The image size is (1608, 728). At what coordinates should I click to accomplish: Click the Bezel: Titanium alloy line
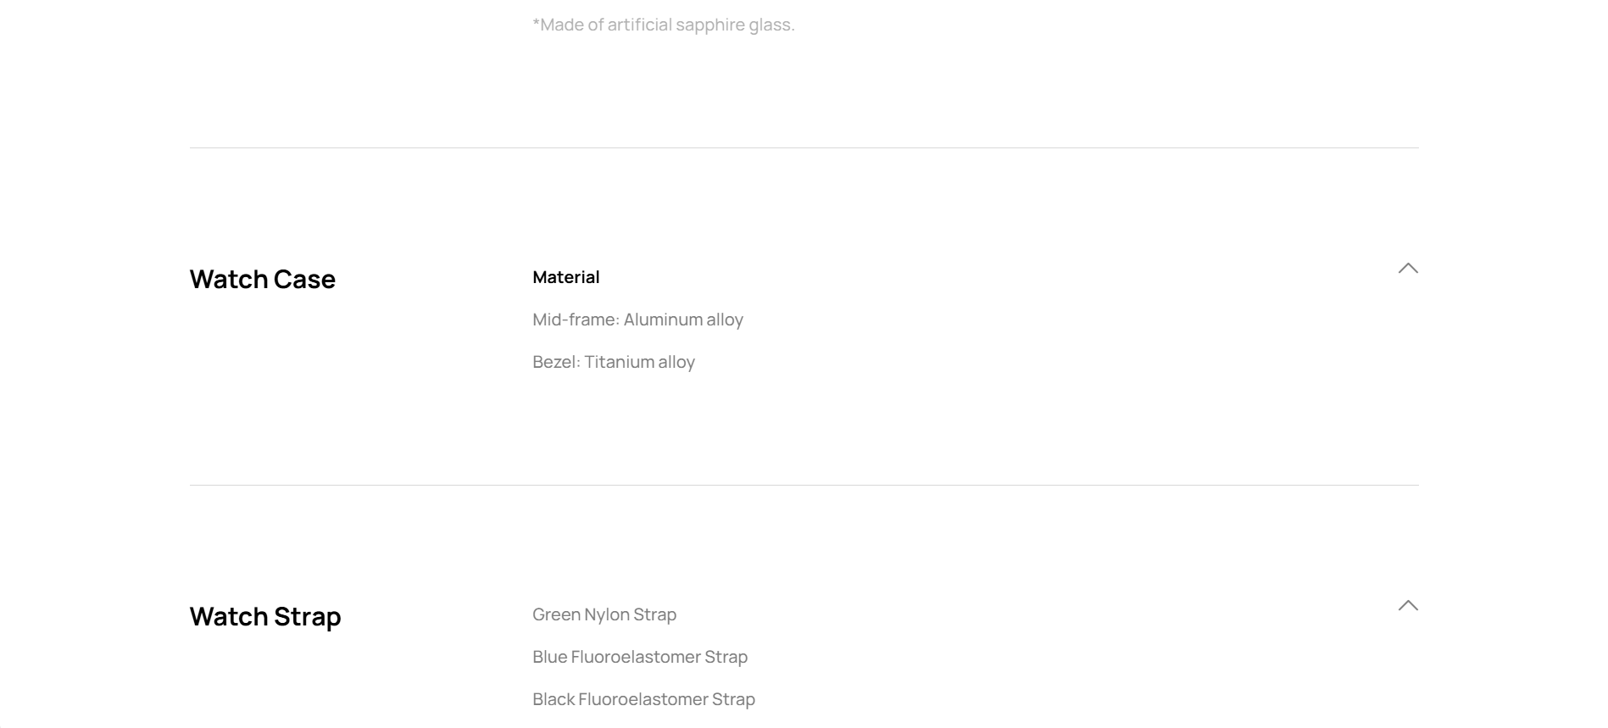pyautogui.click(x=614, y=362)
